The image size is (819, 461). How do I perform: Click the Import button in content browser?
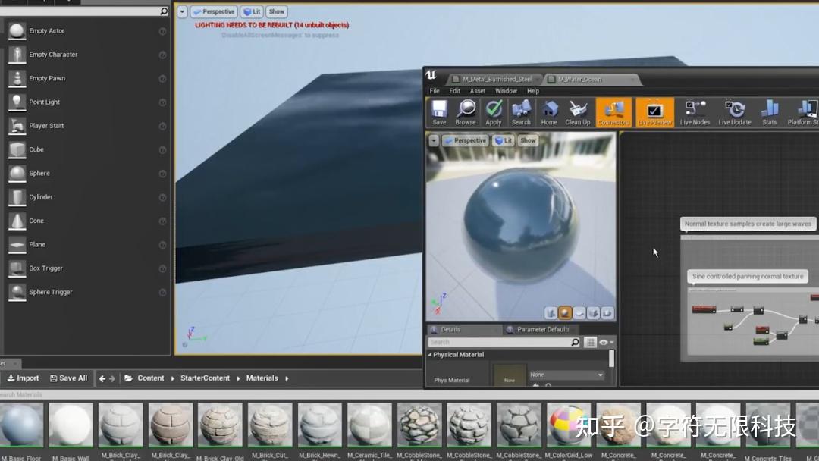click(23, 378)
